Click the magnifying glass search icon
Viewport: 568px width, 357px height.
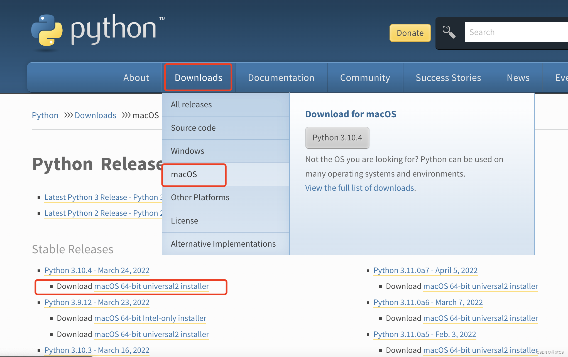click(449, 32)
